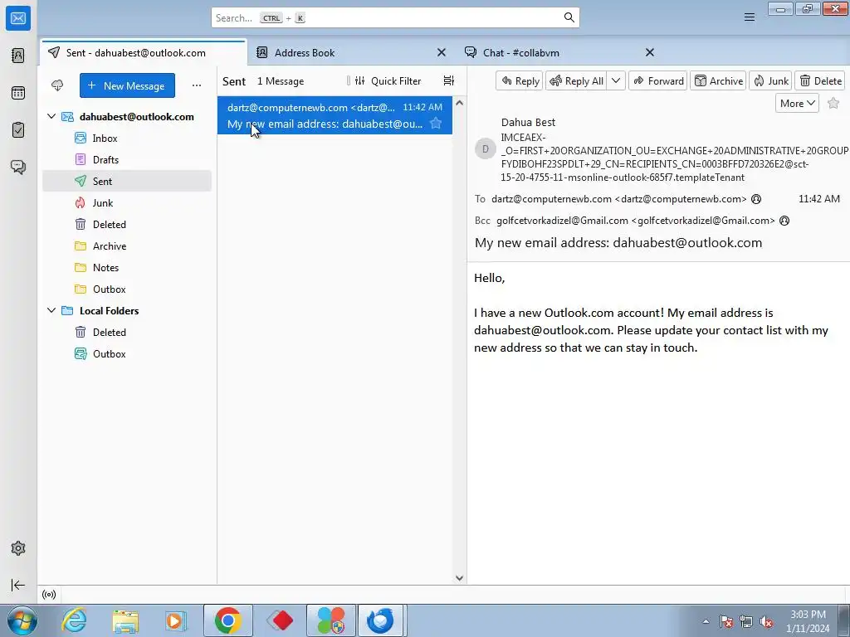This screenshot has width=850, height=637.
Task: Click the New Message button
Action: click(127, 85)
